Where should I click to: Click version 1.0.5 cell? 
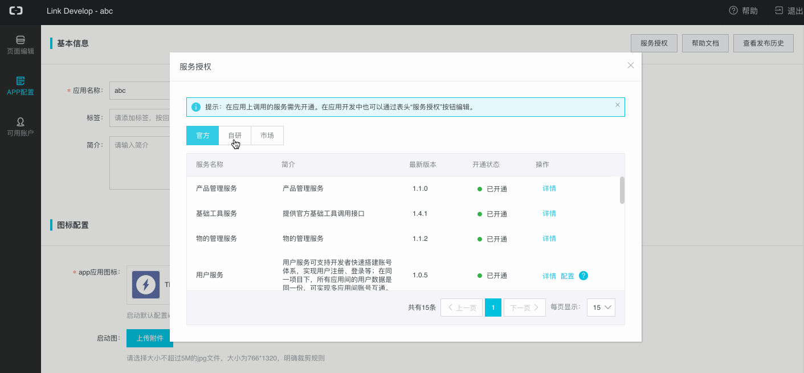pyautogui.click(x=420, y=275)
